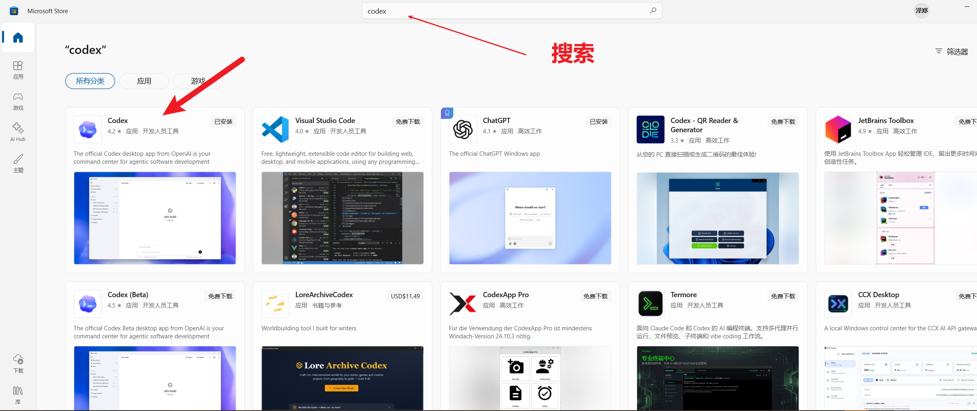Click the ChatGPT title text
This screenshot has width=977, height=411.
(x=497, y=121)
